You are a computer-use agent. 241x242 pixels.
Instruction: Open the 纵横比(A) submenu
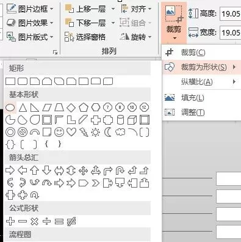201,82
